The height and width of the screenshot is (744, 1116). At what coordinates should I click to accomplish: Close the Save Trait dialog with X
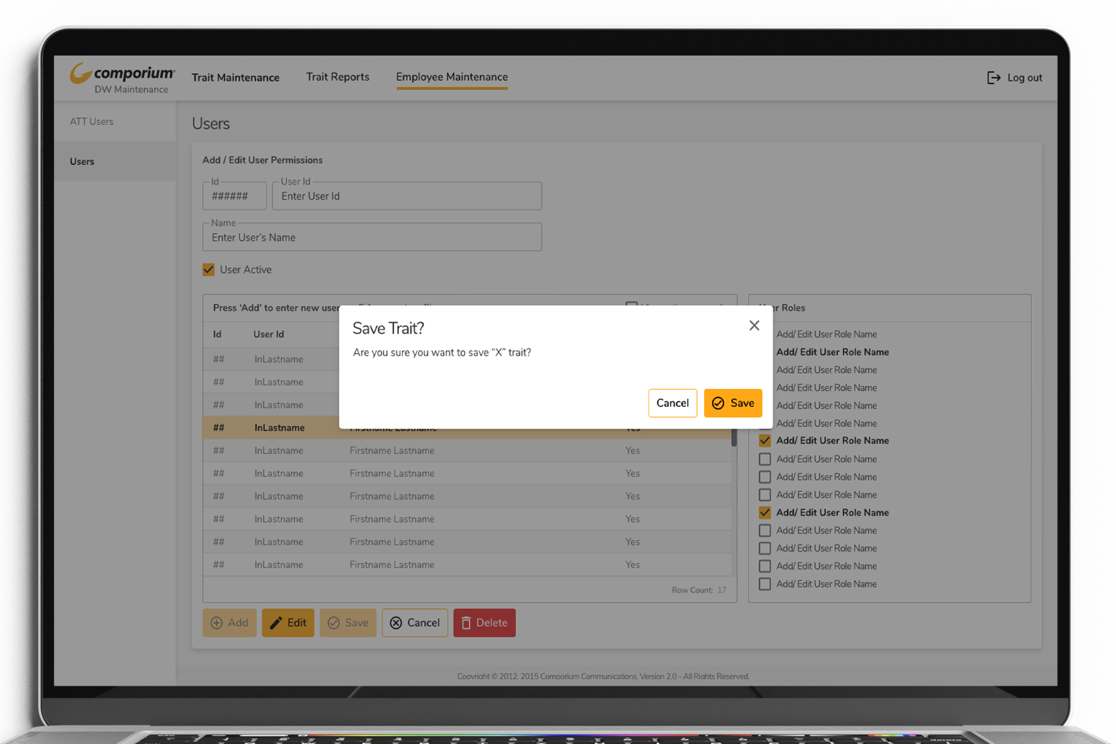coord(754,326)
